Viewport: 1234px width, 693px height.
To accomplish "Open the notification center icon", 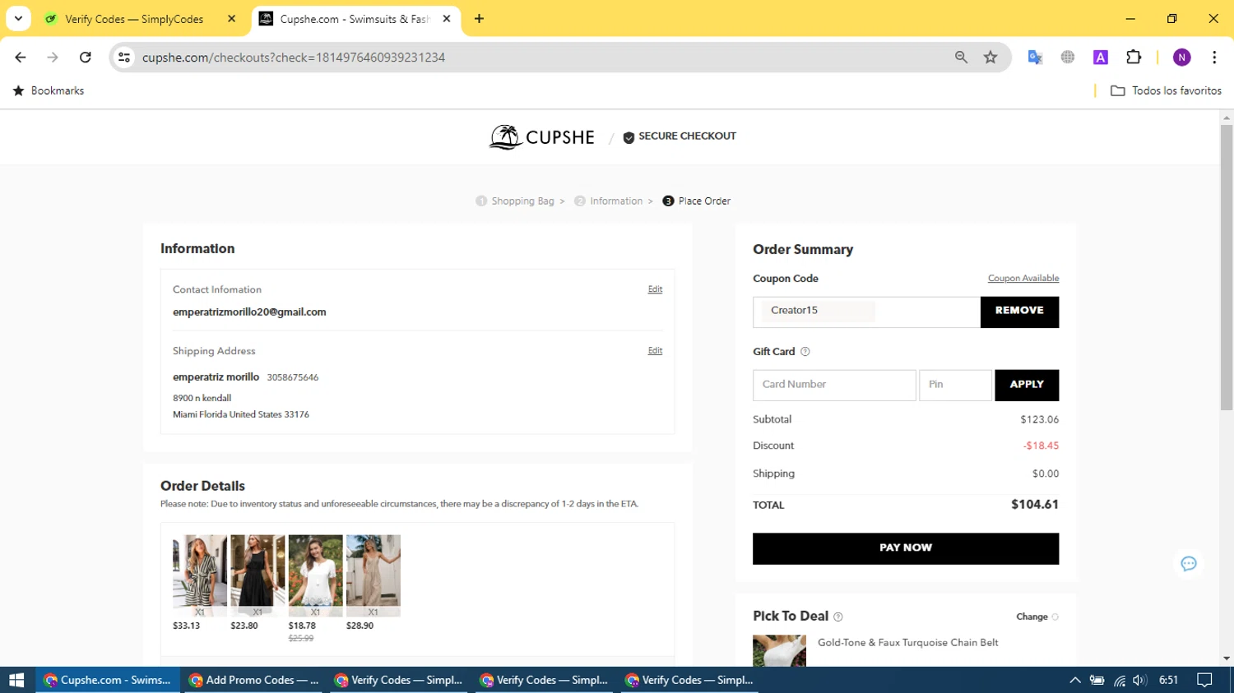I will 1204,680.
